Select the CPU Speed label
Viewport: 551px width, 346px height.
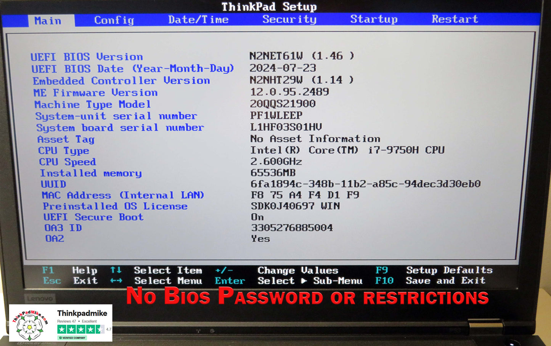67,162
